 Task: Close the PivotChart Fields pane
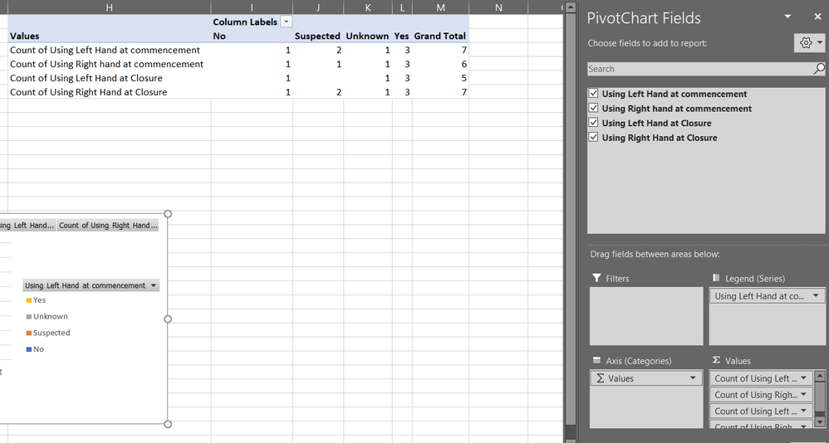tap(817, 17)
